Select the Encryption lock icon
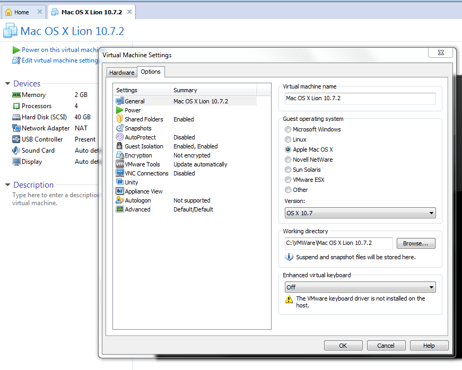Image resolution: width=462 pixels, height=370 pixels. pyautogui.click(x=120, y=155)
